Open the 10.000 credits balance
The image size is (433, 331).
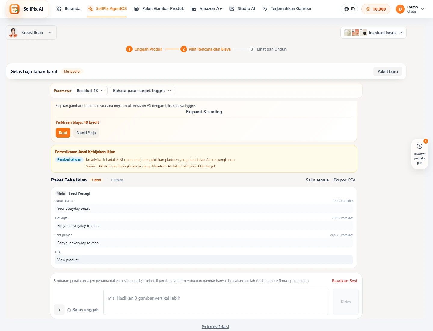click(376, 9)
